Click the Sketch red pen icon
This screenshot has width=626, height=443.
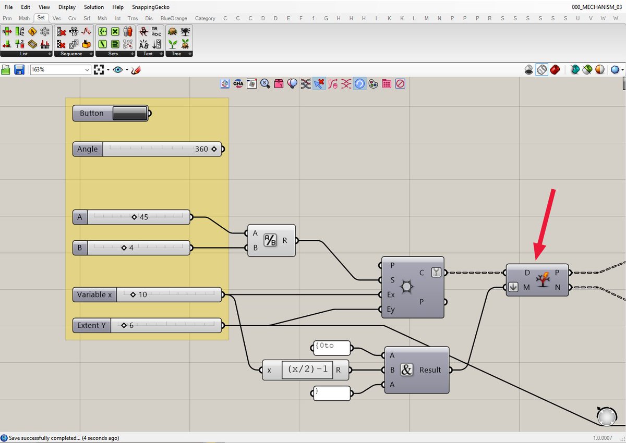pyautogui.click(x=136, y=69)
